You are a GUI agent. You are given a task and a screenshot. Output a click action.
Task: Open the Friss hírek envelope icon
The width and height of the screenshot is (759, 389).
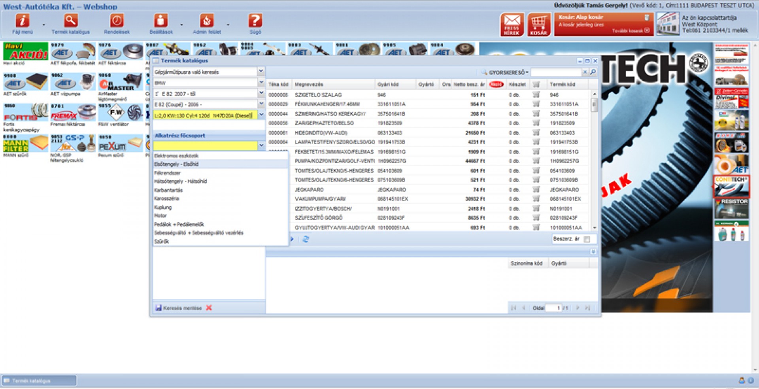pyautogui.click(x=512, y=25)
